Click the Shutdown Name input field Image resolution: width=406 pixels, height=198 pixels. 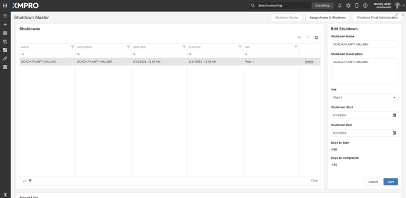click(x=365, y=44)
